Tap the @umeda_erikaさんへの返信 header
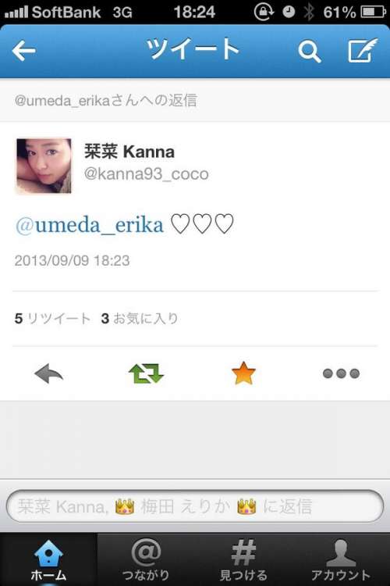Screen dimensions: 390x586 (x=105, y=101)
